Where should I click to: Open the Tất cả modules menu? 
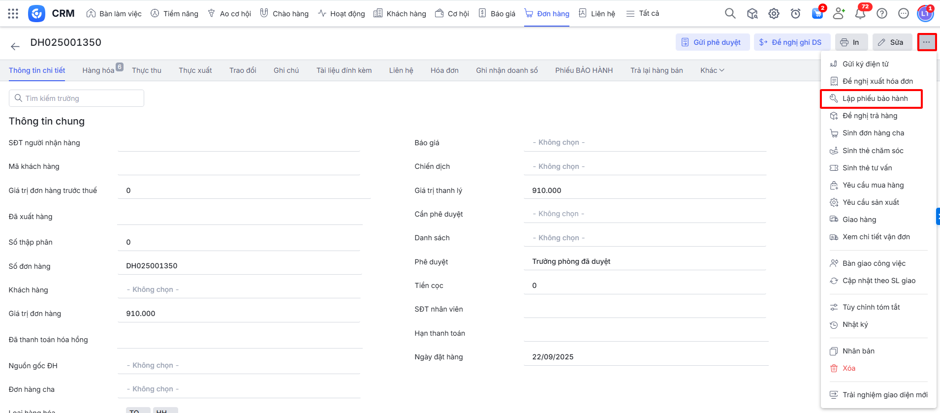click(643, 14)
